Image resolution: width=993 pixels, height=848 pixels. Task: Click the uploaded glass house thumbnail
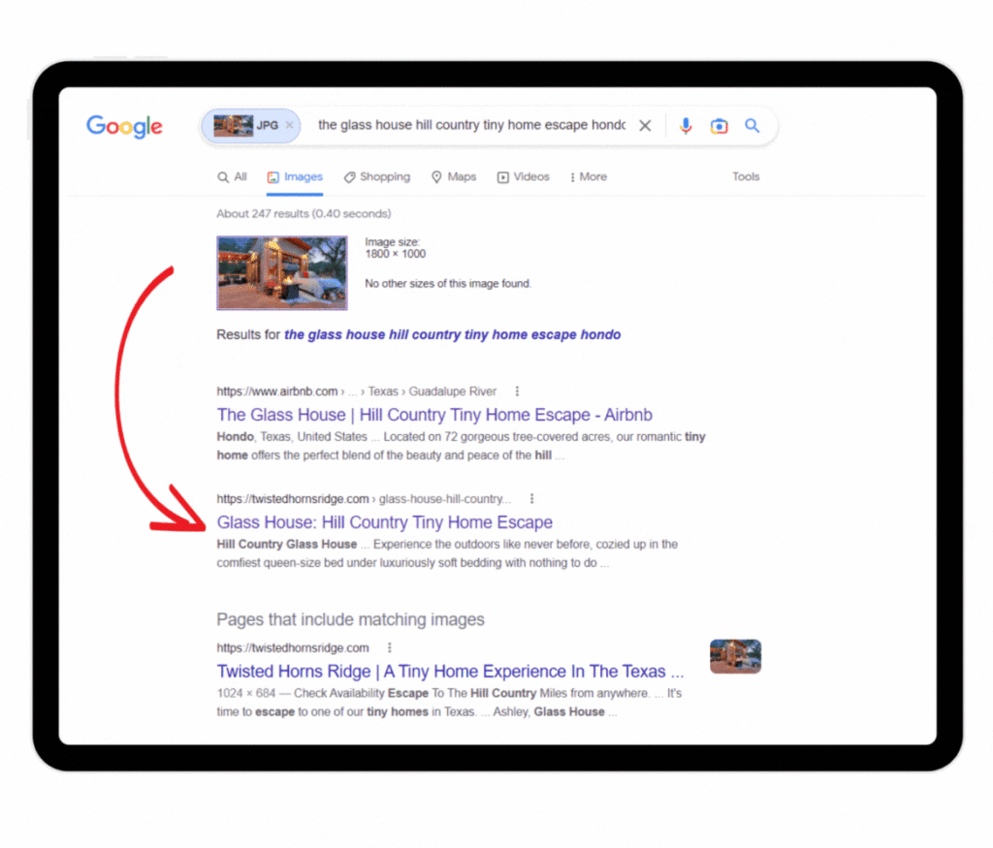tap(282, 272)
